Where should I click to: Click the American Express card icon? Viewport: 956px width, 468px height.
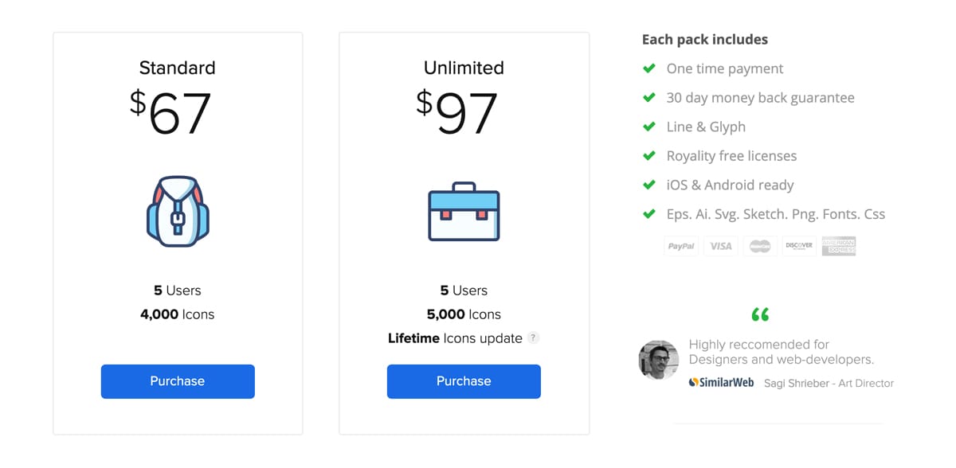(838, 246)
